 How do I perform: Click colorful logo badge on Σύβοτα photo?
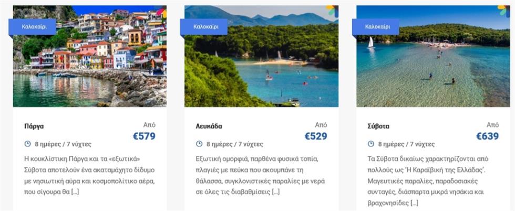click(x=504, y=11)
